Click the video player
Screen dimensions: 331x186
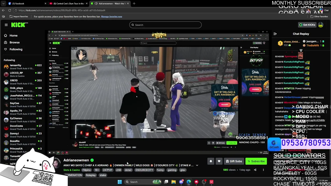[x=158, y=92]
